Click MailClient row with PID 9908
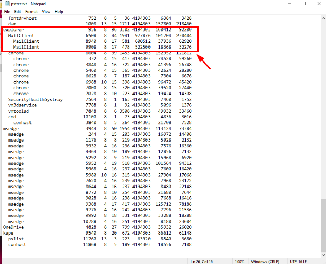 pyautogui.click(x=102, y=47)
